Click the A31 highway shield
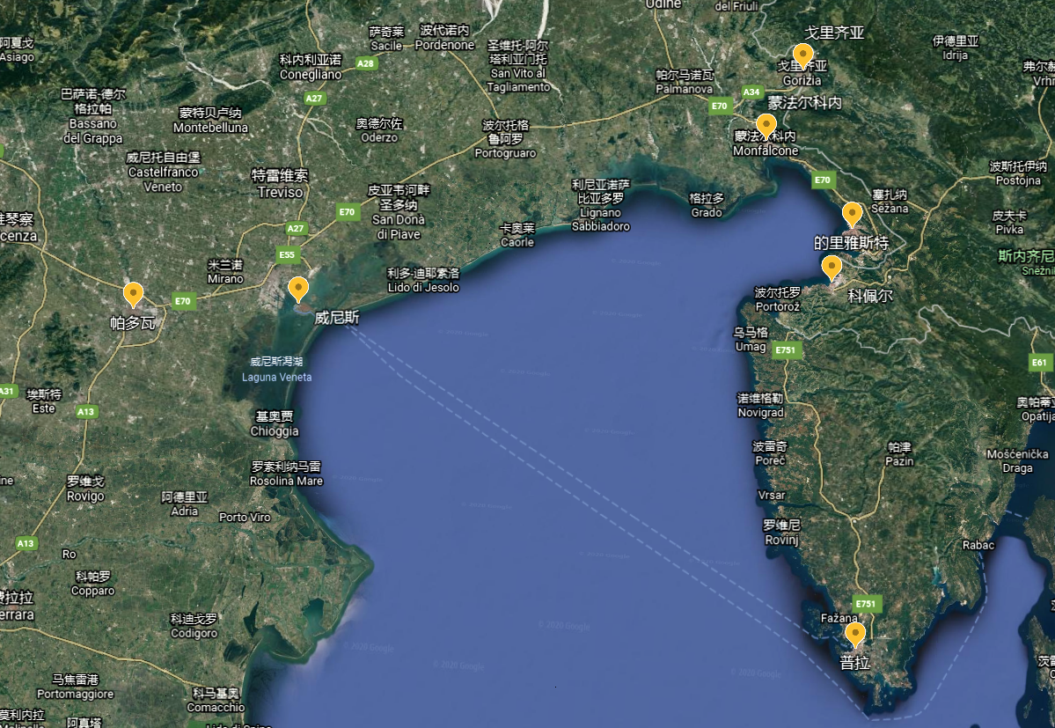This screenshot has height=728, width=1055. [x=6, y=391]
